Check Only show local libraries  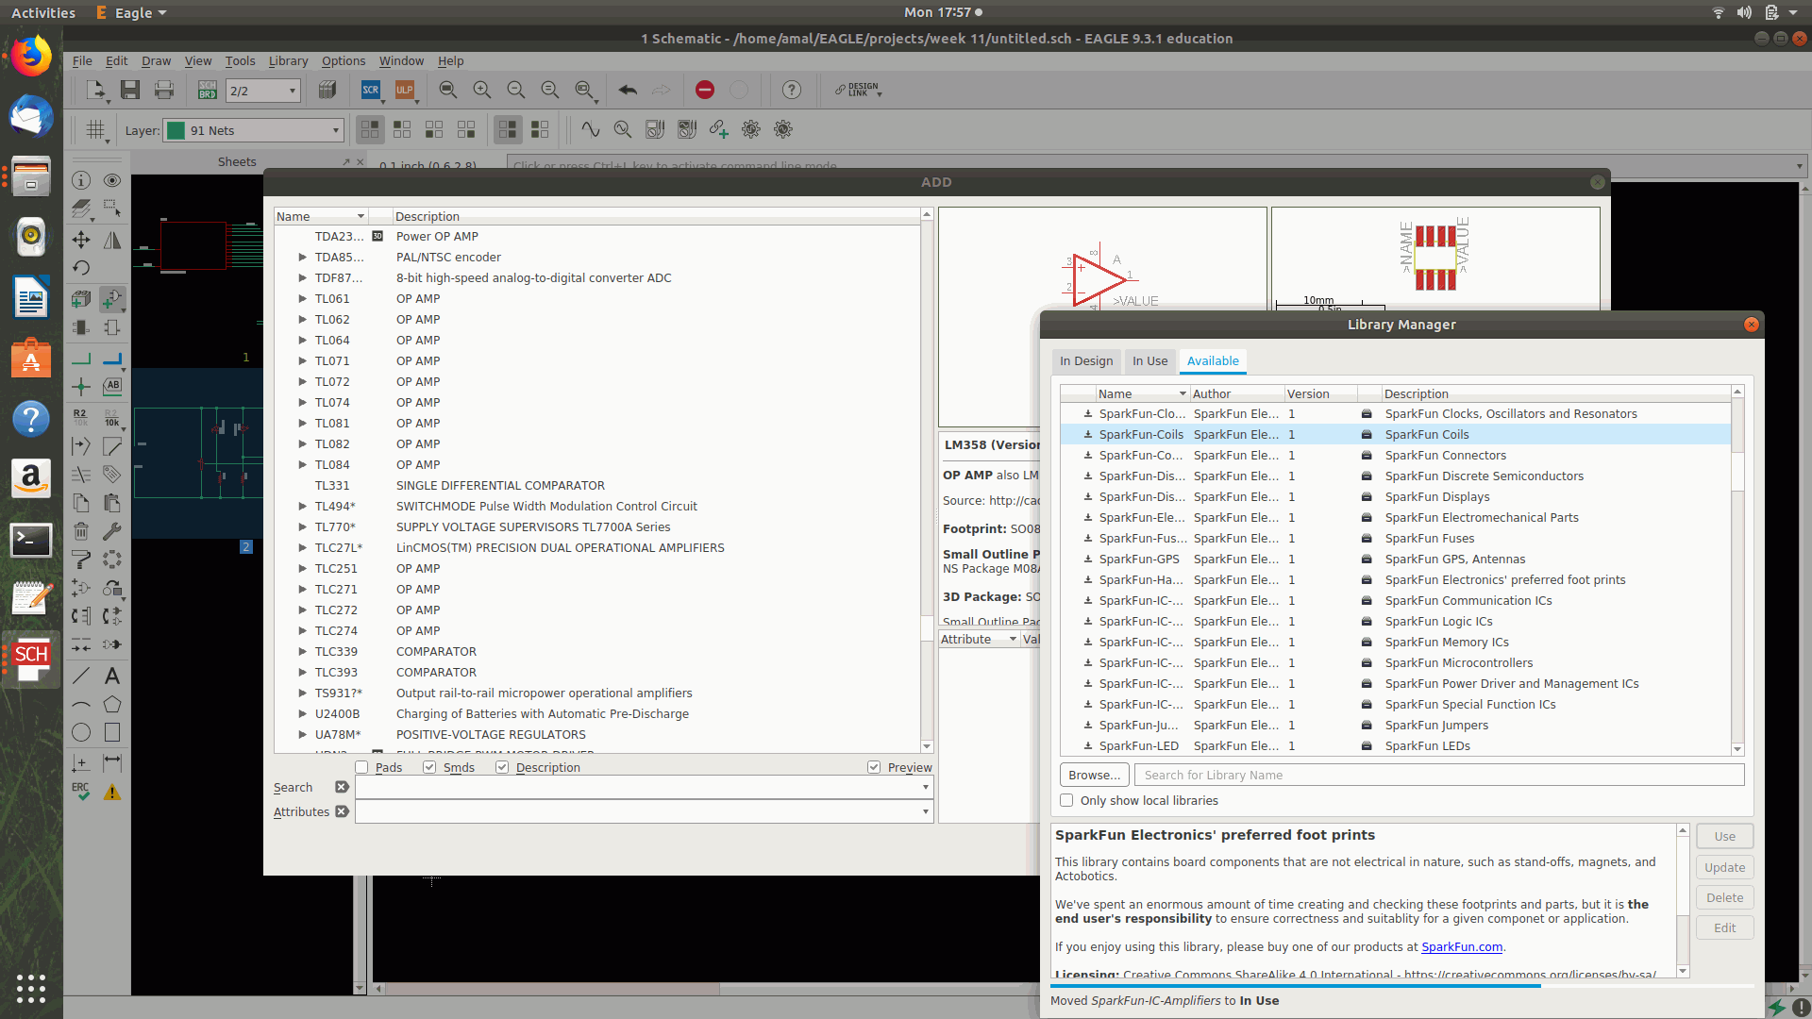(x=1066, y=800)
